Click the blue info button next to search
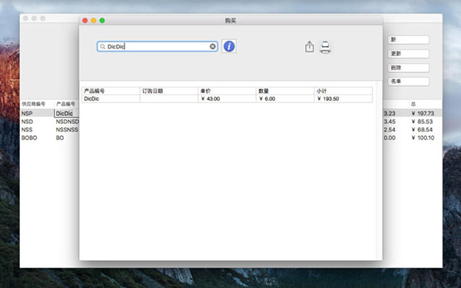Viewport: 461px width, 288px height. pyautogui.click(x=229, y=46)
